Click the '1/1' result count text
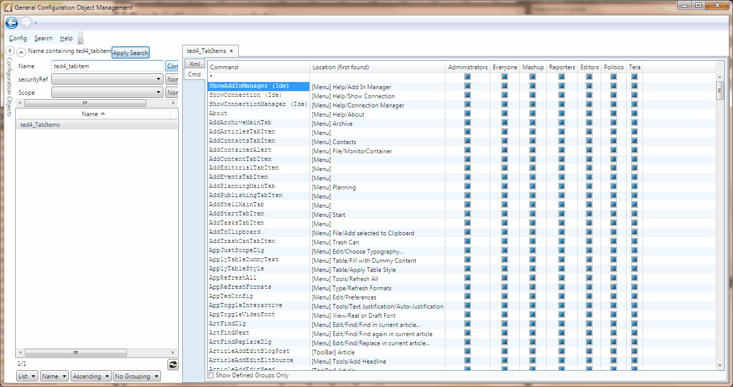This screenshot has height=387, width=733. 22,364
